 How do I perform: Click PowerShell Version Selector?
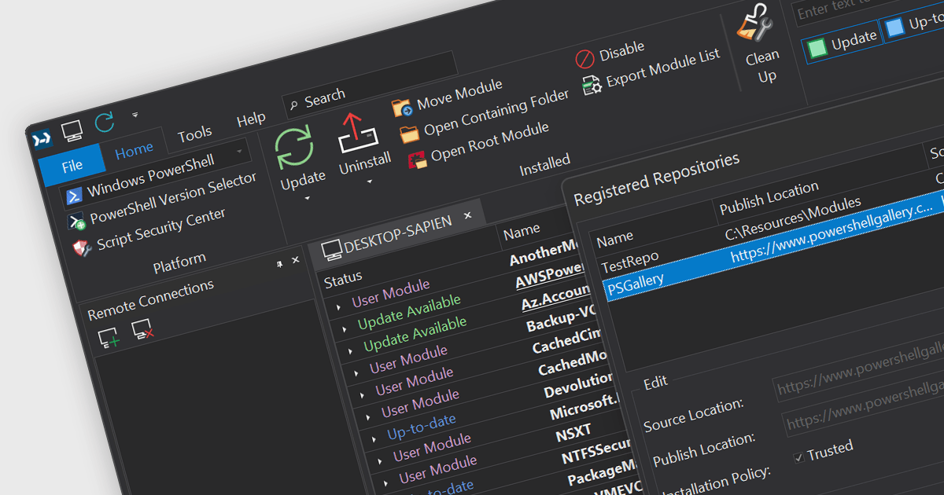173,200
